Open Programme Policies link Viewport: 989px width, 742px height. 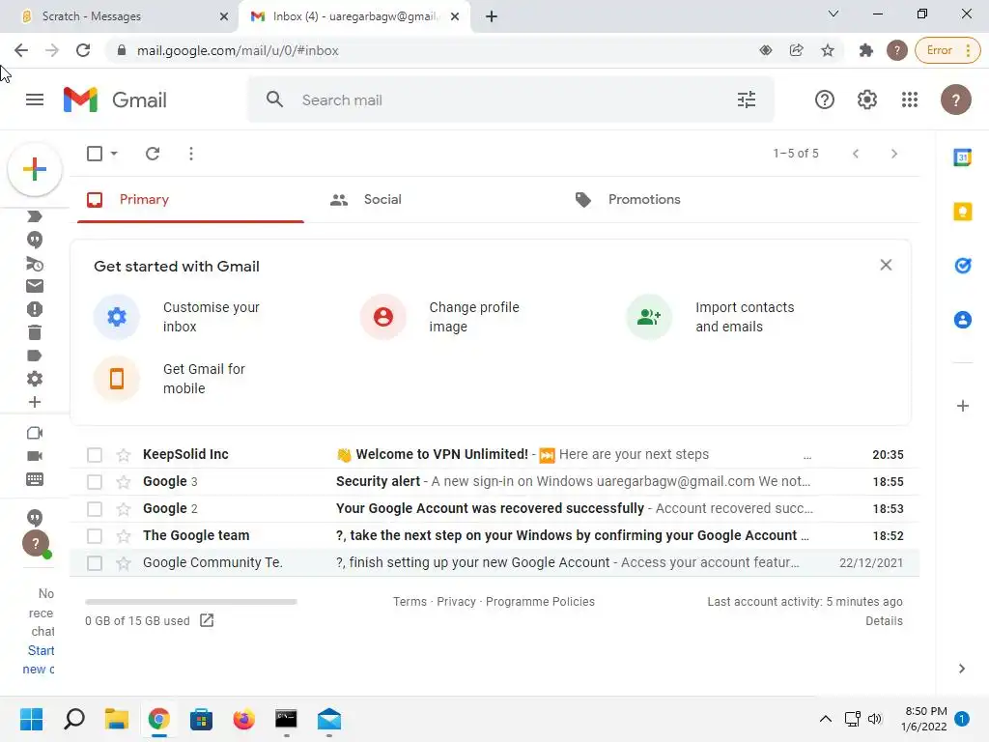click(x=540, y=602)
